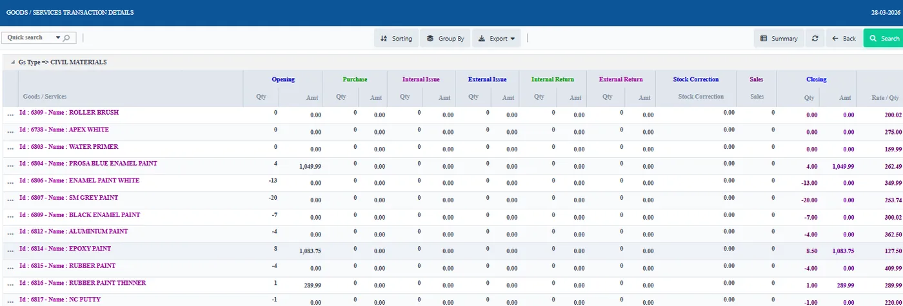The image size is (903, 306).
Task: Click the Group By button
Action: pyautogui.click(x=445, y=39)
